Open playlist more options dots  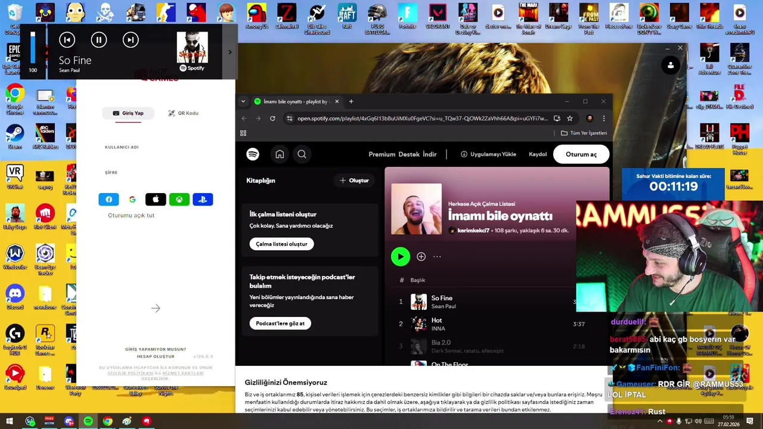pyautogui.click(x=437, y=257)
